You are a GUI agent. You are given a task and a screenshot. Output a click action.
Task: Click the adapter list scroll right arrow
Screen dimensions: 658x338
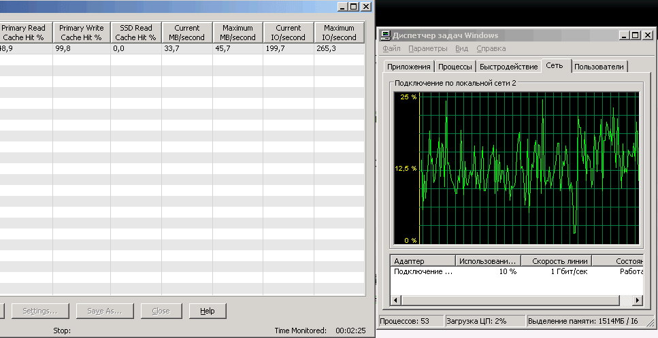638,300
